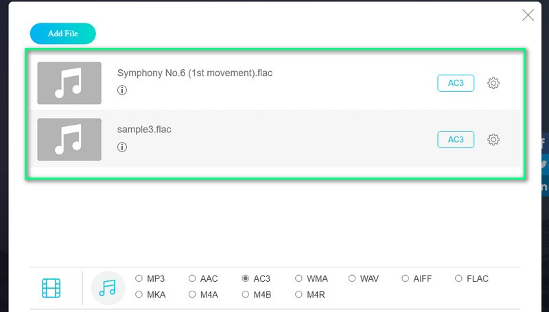Select the MKA format radio button

click(139, 294)
